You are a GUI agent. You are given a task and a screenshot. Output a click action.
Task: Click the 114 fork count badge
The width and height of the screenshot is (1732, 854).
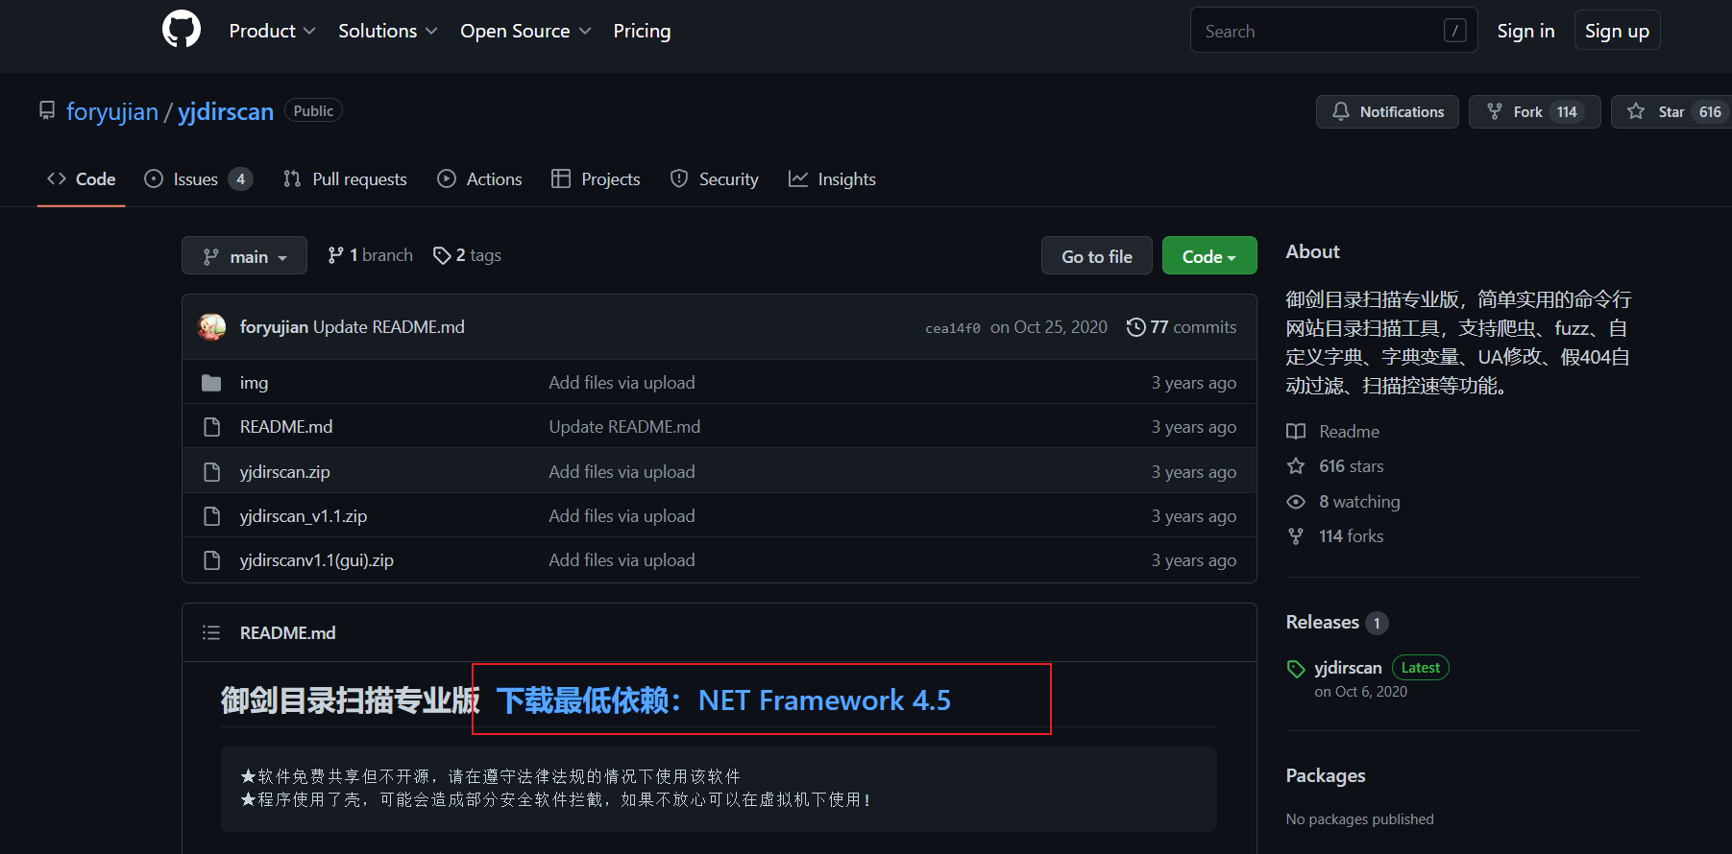pos(1567,111)
